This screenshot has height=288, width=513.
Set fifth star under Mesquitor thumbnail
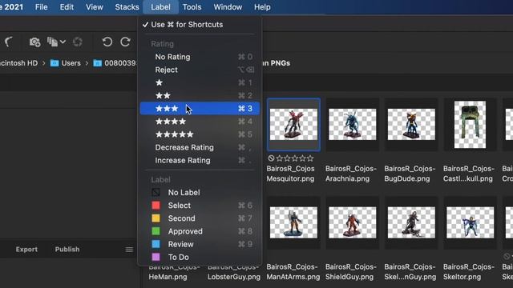[x=310, y=158]
